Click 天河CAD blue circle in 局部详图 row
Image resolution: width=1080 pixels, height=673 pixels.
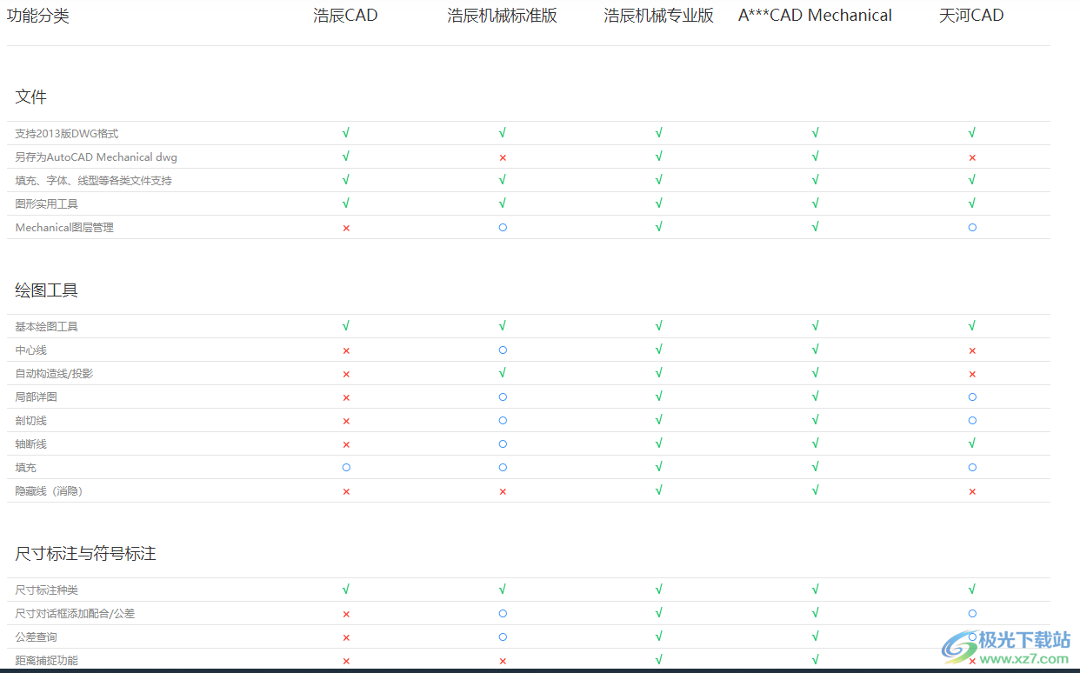(x=972, y=396)
